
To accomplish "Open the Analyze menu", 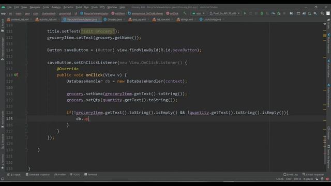I will pyautogui.click(x=56, y=7).
